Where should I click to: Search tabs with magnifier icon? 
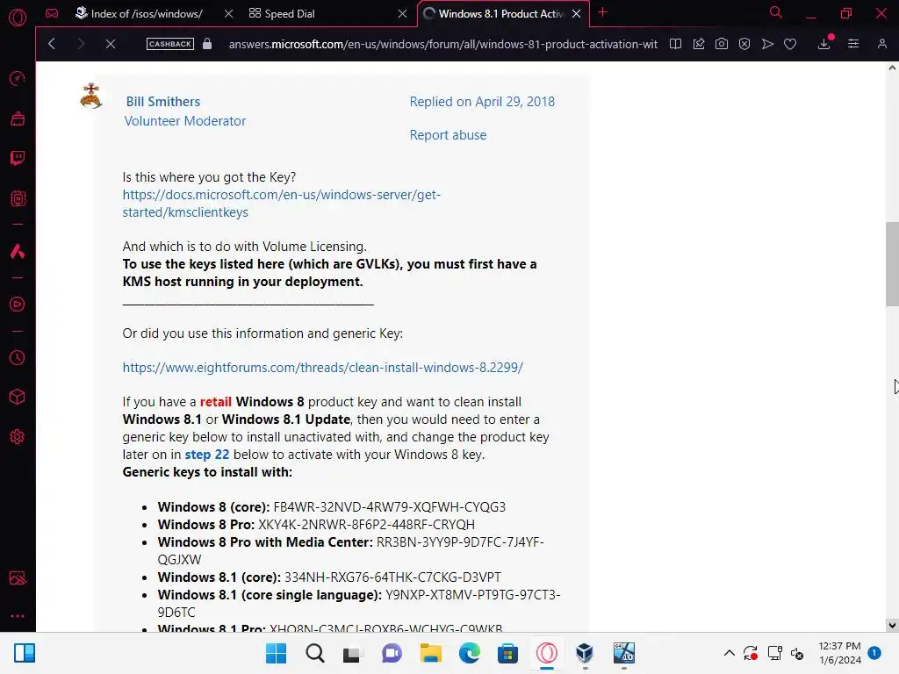pyautogui.click(x=776, y=12)
